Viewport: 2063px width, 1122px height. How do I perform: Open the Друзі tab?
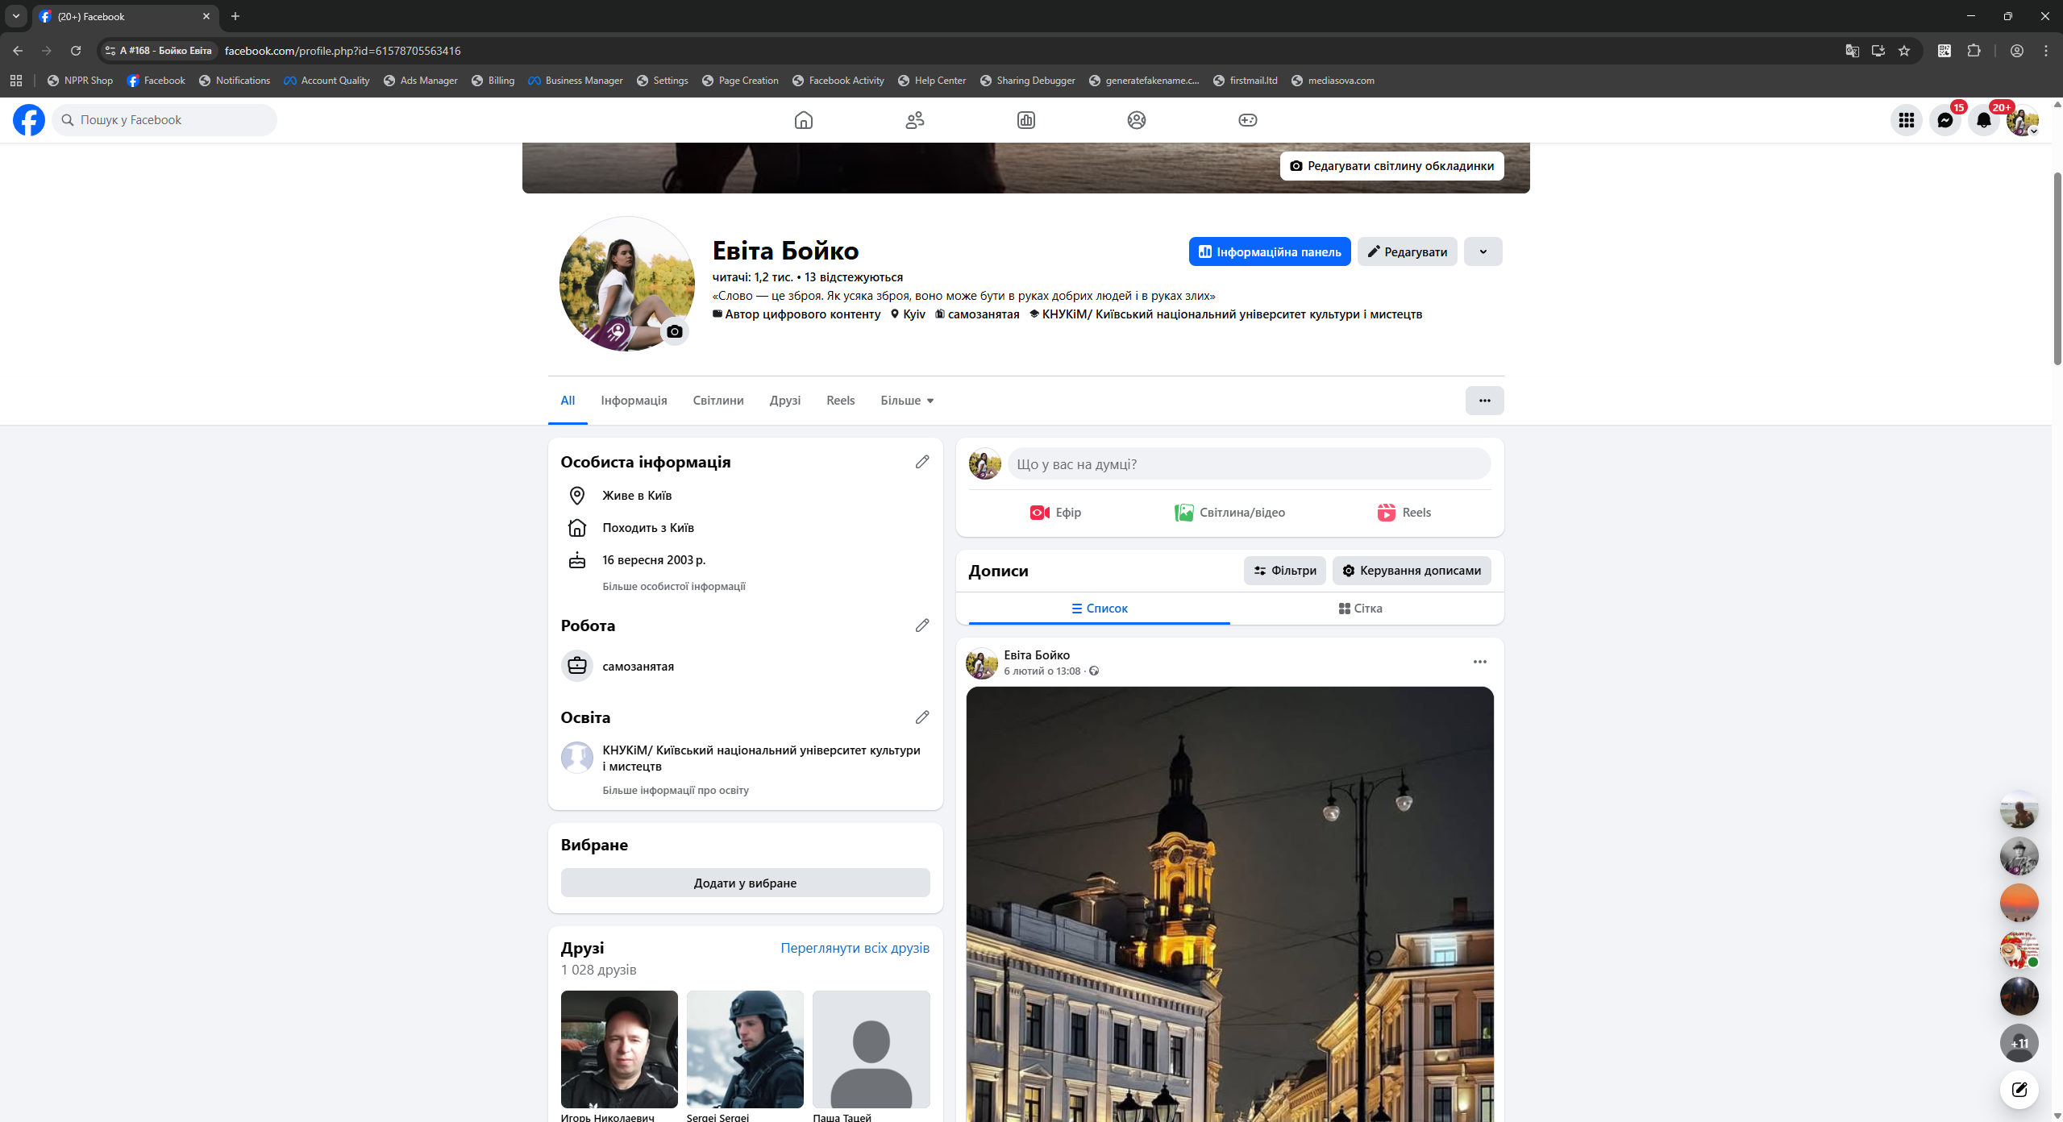(784, 401)
